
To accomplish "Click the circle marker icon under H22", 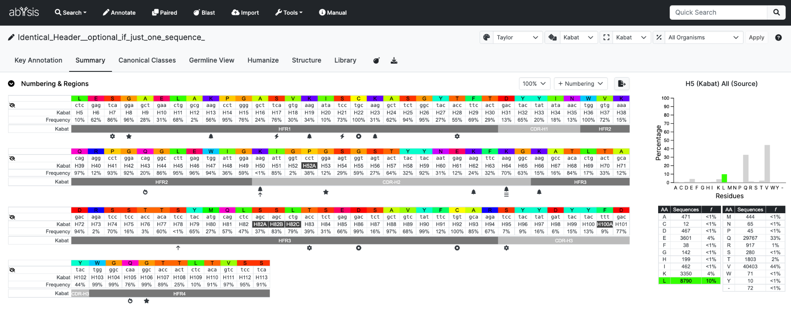I will tap(359, 136).
